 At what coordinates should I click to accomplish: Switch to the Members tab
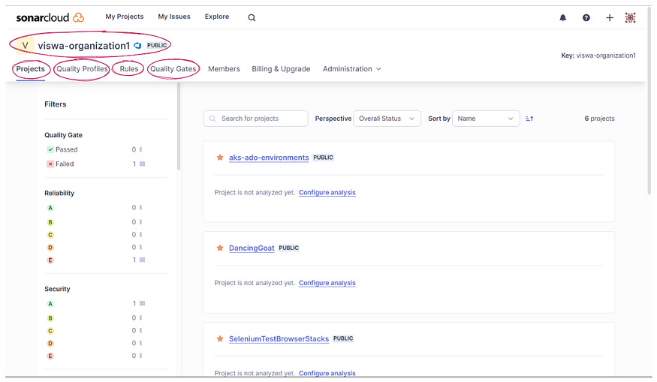[x=224, y=69]
